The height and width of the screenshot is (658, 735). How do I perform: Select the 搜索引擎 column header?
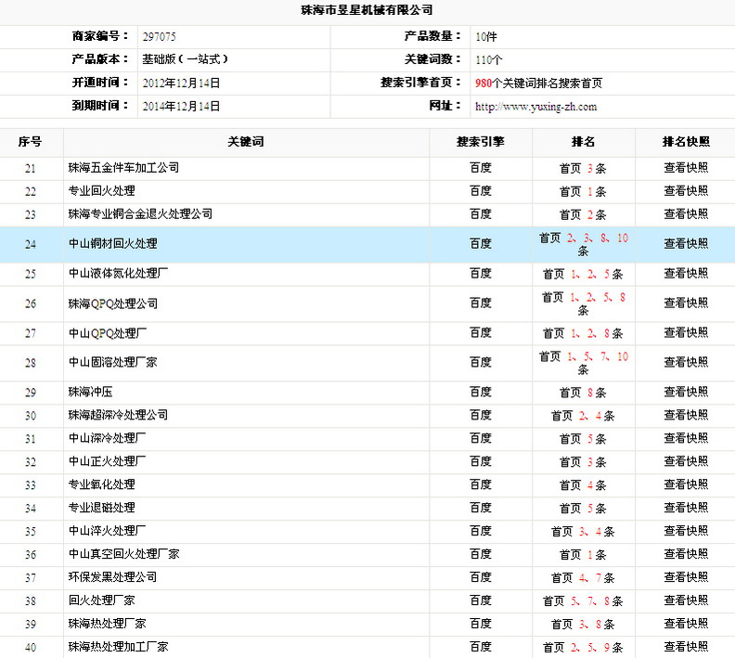coord(481,142)
